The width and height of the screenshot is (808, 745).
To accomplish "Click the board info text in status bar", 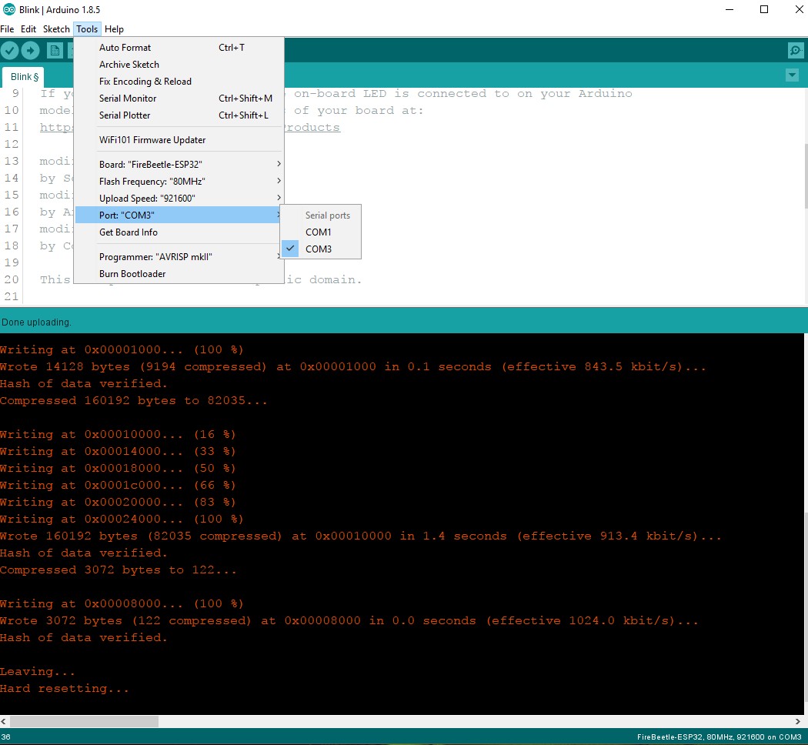I will pyautogui.click(x=719, y=737).
